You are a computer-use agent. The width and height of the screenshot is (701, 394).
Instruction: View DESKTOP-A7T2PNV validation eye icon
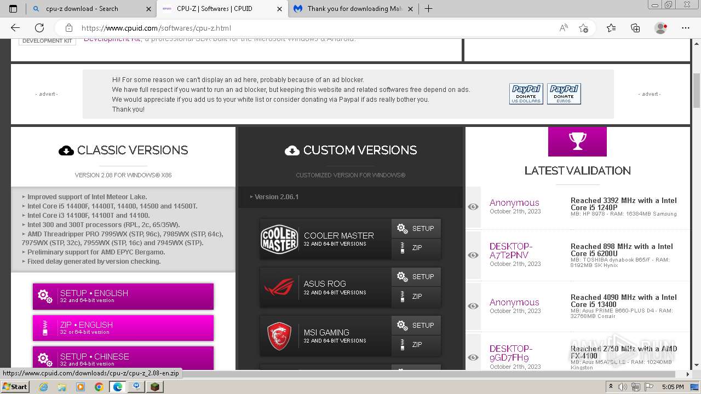473,255
